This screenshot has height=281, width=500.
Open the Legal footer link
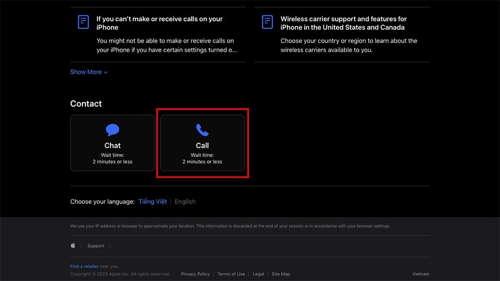tap(258, 274)
